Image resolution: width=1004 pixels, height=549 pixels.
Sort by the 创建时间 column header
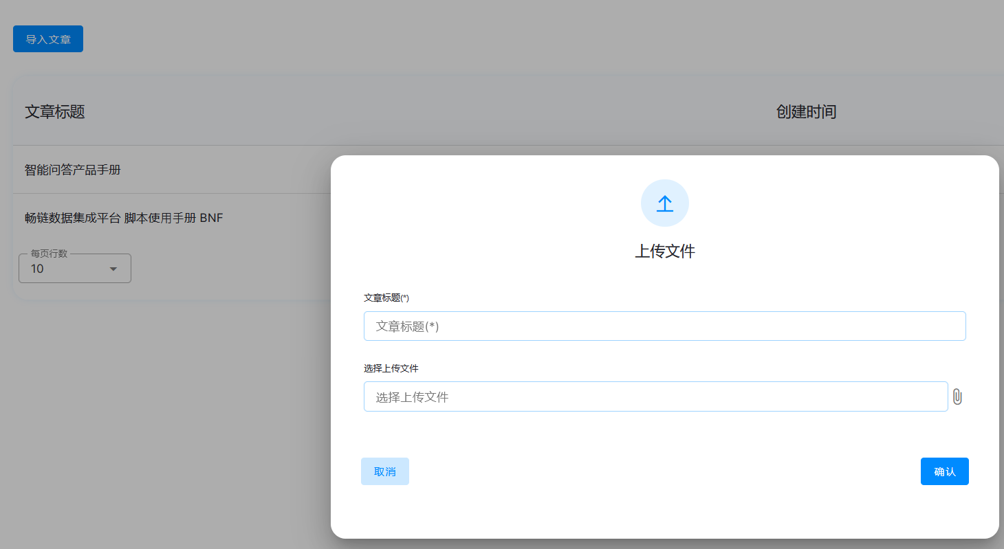[x=806, y=112]
